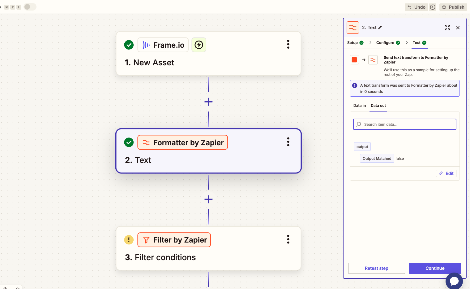
Task: Select the Formatter by Zapier badge
Action: (182, 142)
